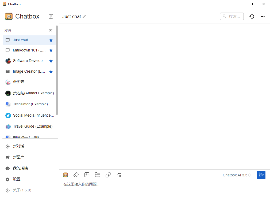Rename Just chat using the pencil icon
Viewport: 270px width, 204px height.
tap(85, 17)
